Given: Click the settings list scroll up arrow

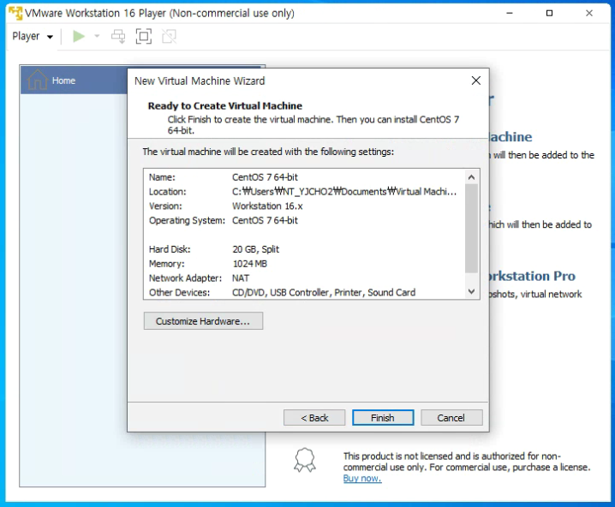Looking at the screenshot, I should 471,177.
